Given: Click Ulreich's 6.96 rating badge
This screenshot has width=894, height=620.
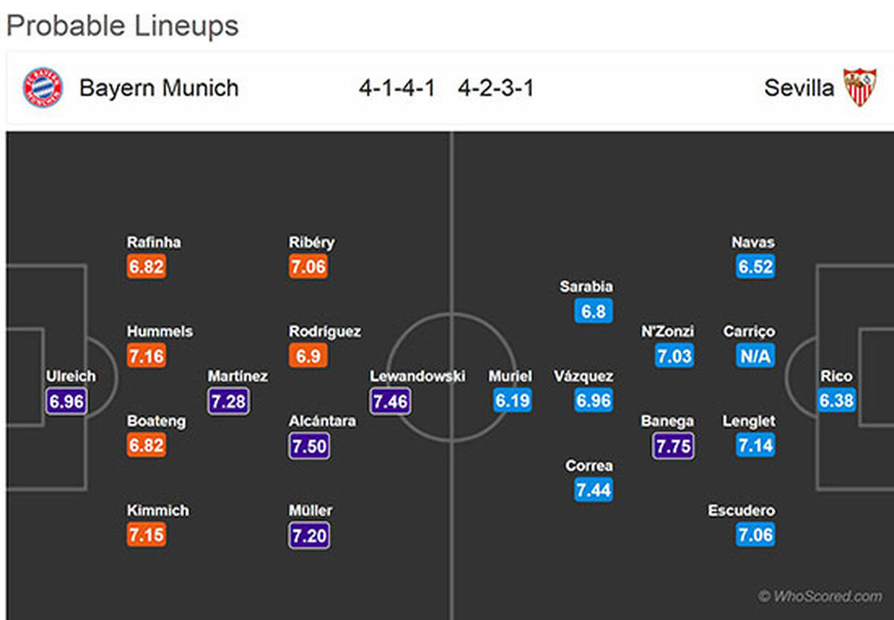Looking at the screenshot, I should click(66, 401).
